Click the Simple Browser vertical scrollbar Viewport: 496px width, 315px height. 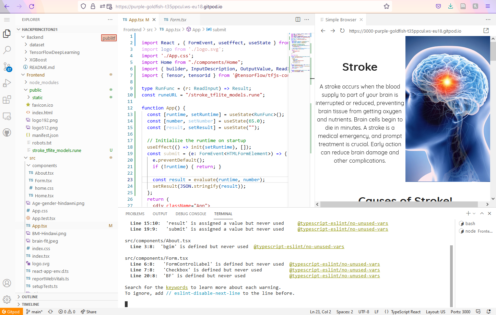(493, 51)
